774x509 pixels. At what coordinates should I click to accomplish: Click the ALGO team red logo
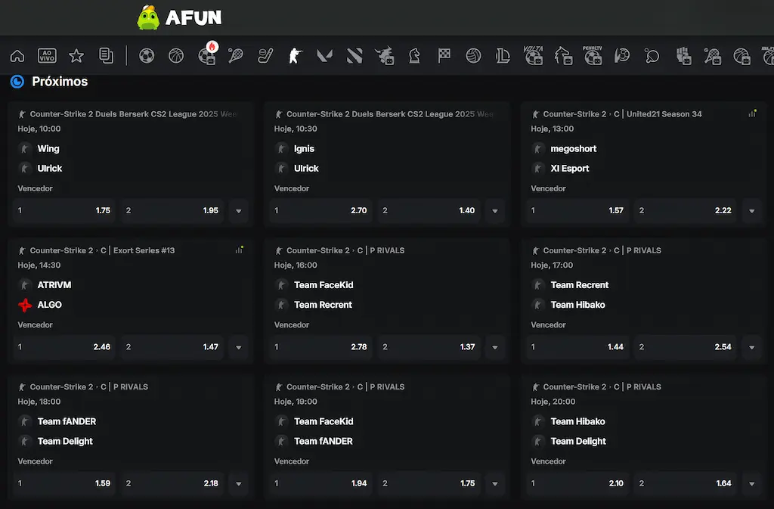(x=25, y=305)
